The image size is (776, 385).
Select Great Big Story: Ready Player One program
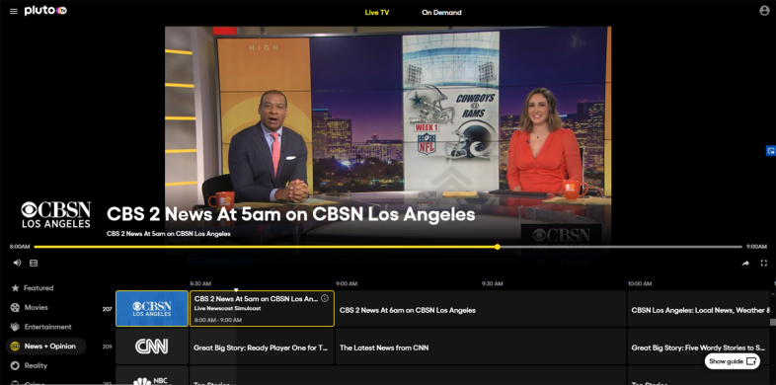[x=262, y=346]
